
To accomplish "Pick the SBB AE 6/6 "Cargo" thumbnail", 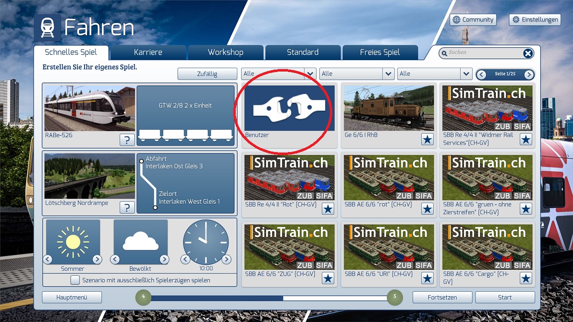I will [x=487, y=247].
